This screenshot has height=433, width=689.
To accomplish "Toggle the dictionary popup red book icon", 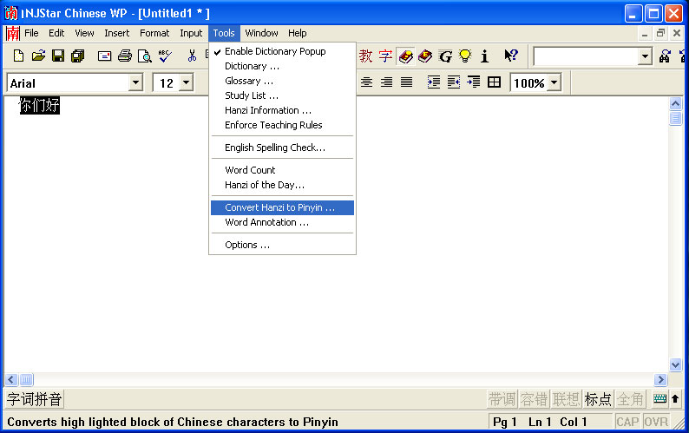I will pyautogui.click(x=405, y=56).
